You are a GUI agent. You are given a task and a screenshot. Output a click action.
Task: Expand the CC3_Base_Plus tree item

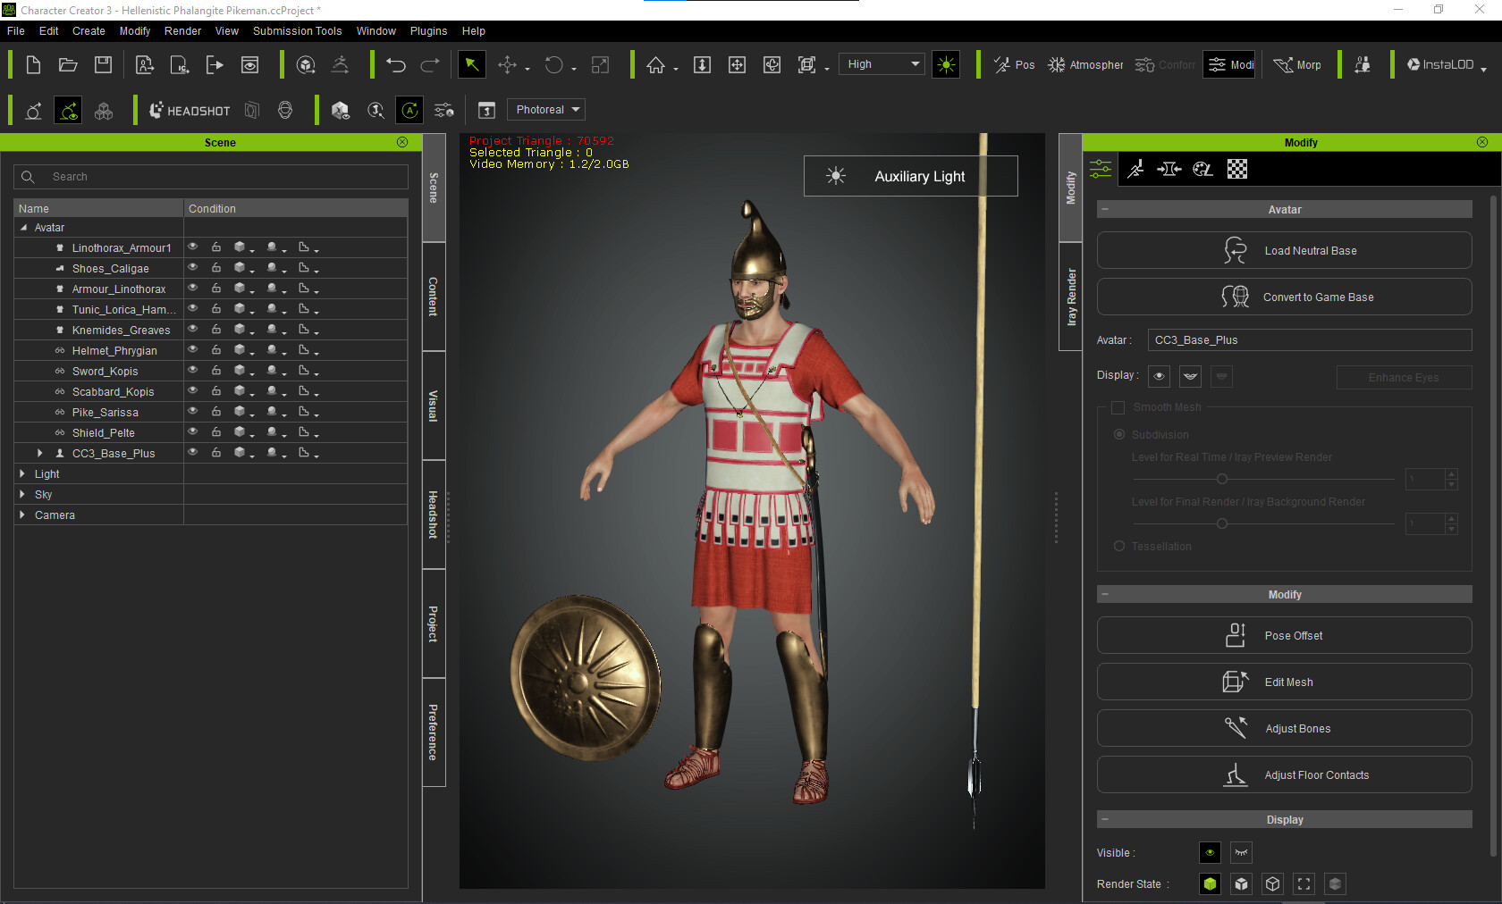[39, 453]
